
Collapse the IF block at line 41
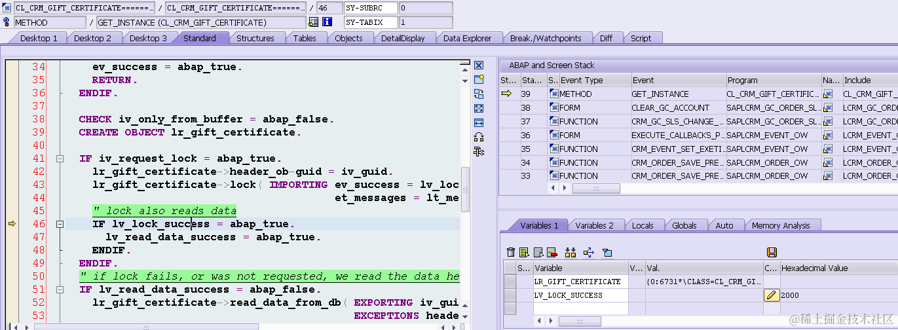[x=60, y=158]
